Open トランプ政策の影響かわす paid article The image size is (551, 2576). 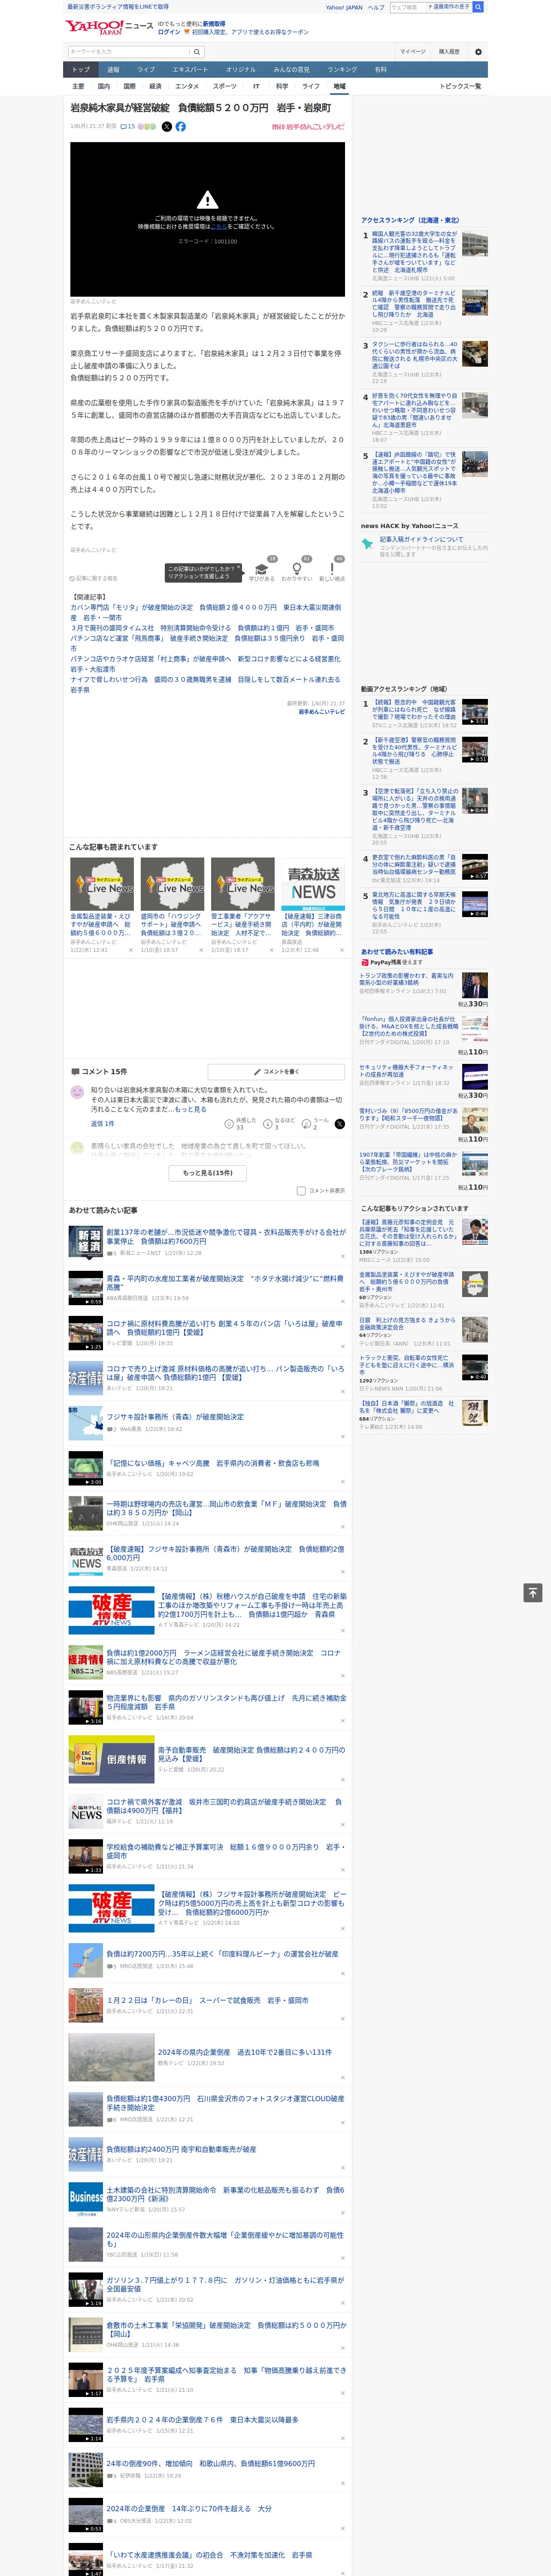(407, 979)
